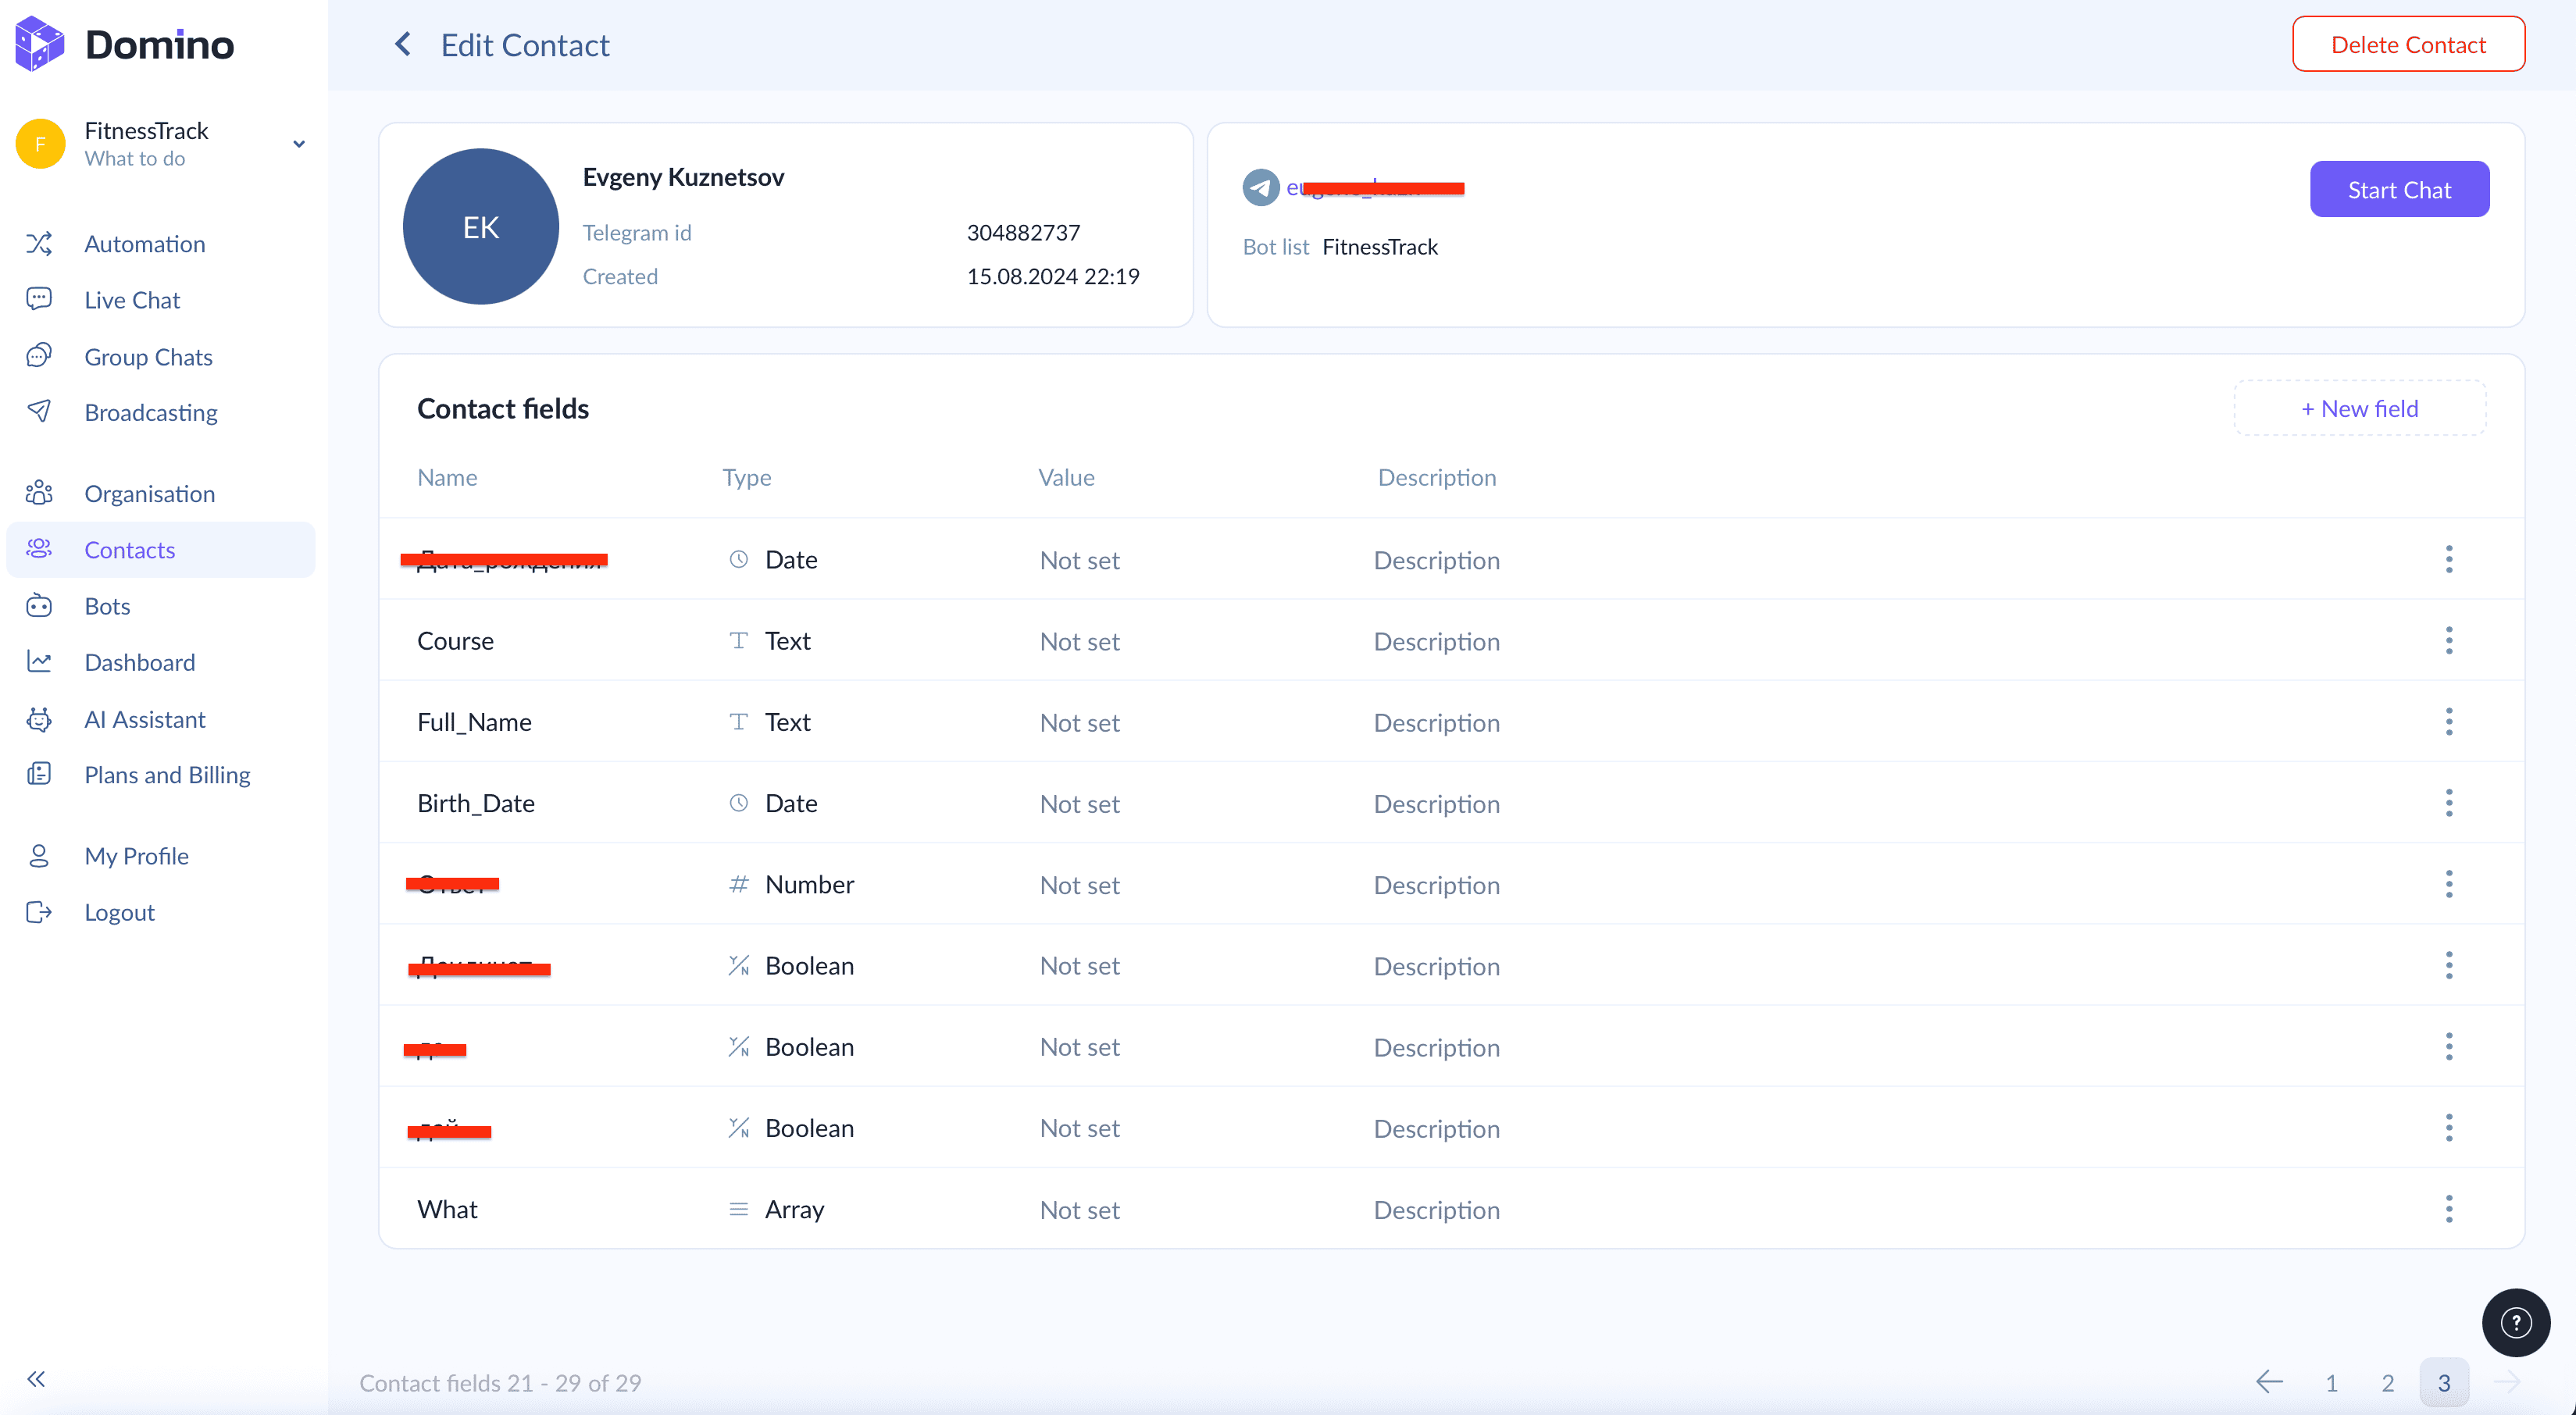Click the Logout door icon
This screenshot has height=1415, width=2576.
coord(39,911)
